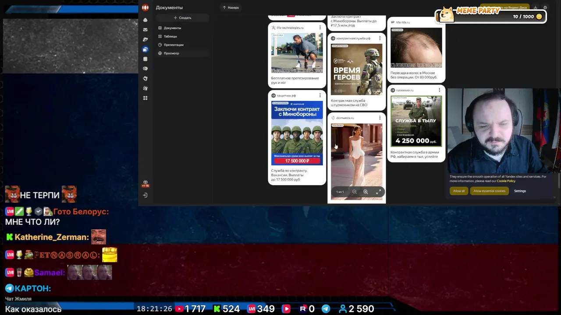
Task: Select the highlighted Documents icon in sidebar
Action: tap(145, 49)
